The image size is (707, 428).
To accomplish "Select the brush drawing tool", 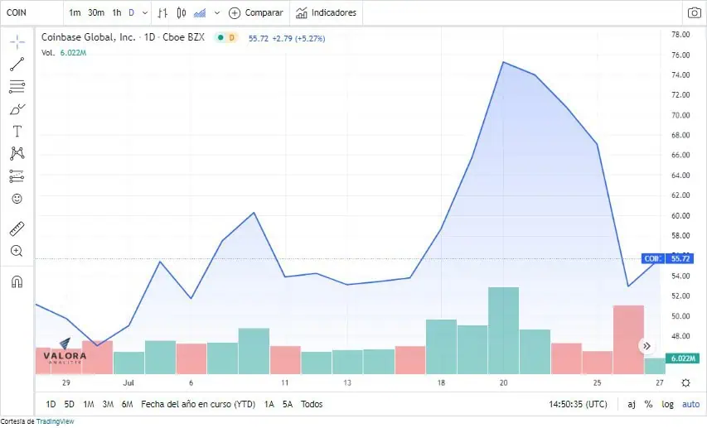I will 17,109.
